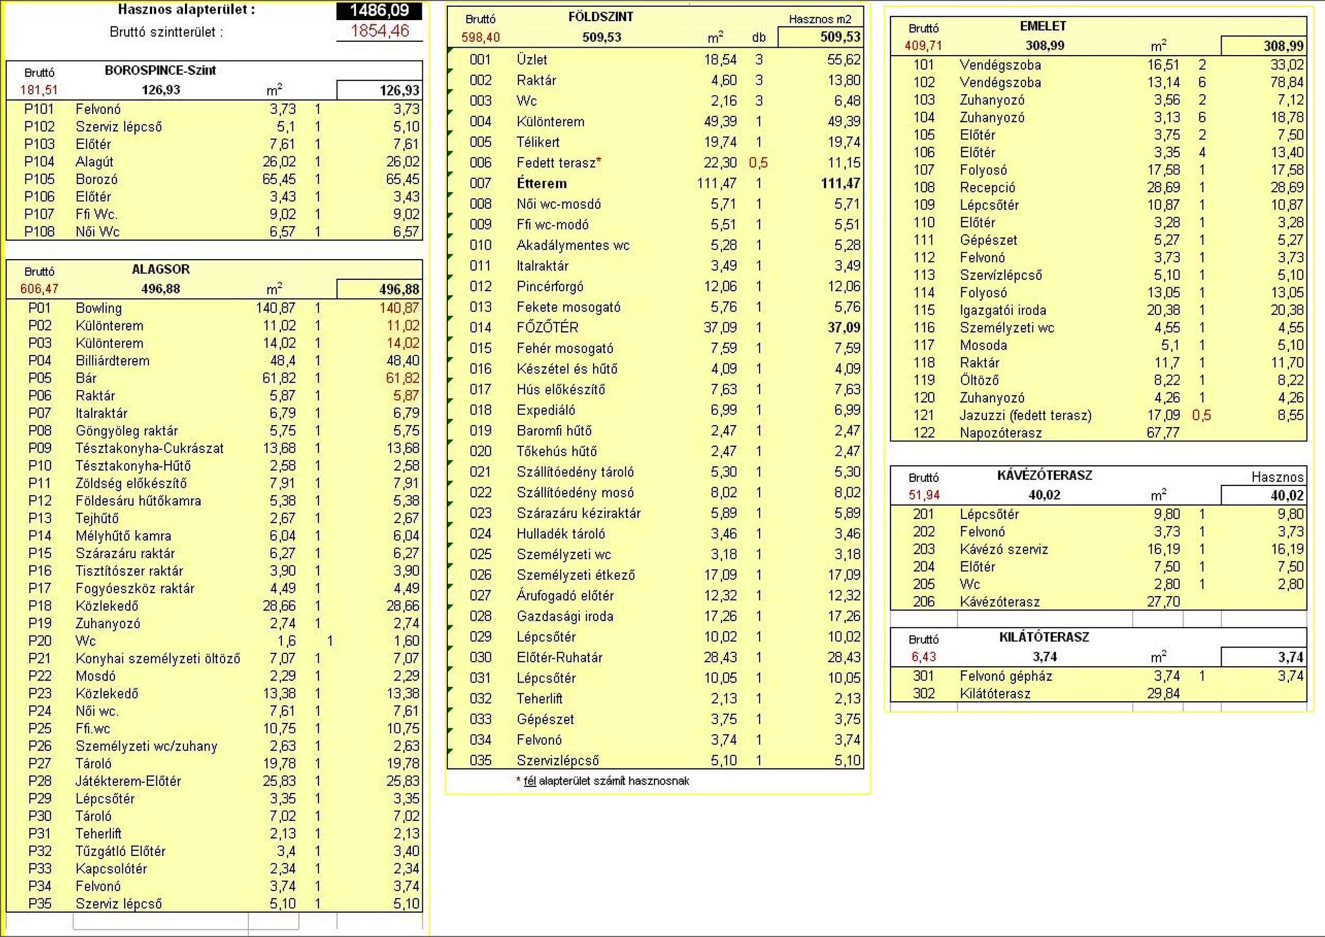This screenshot has width=1325, height=937.
Task: Select the P05 Bár room name
Action: (86, 378)
